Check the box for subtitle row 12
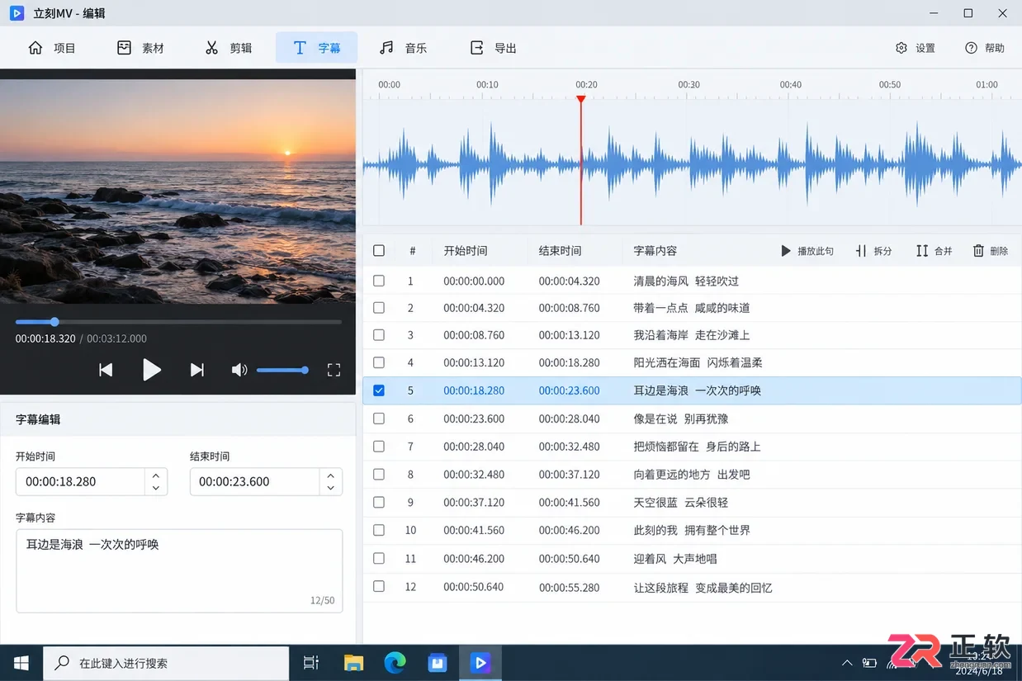The width and height of the screenshot is (1022, 681). [379, 587]
